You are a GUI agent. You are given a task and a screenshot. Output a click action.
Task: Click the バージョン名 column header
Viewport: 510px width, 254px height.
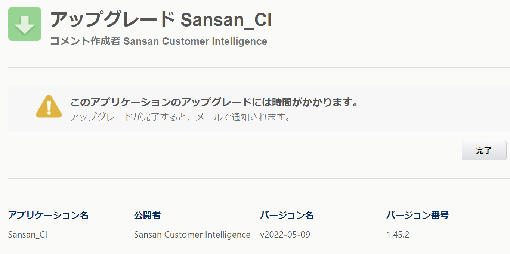pos(287,215)
